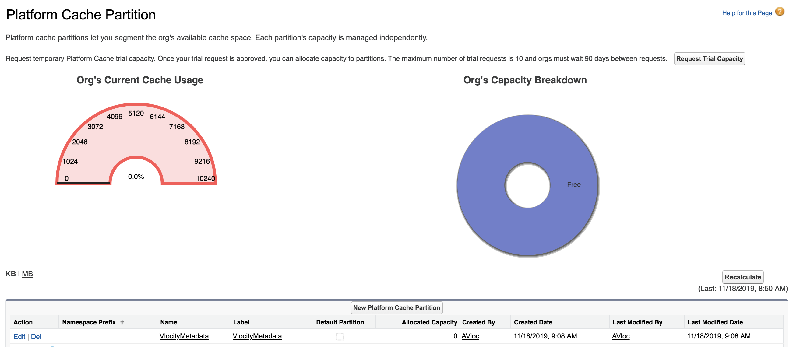Click the Recalculate button
Screen dimensions: 793x347
pos(743,277)
